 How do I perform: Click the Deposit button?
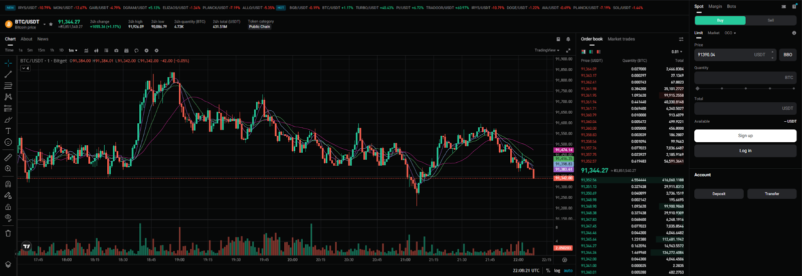(x=719, y=194)
